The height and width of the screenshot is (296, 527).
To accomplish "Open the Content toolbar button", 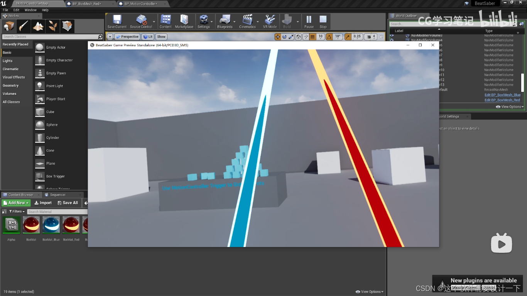I will pos(166,22).
